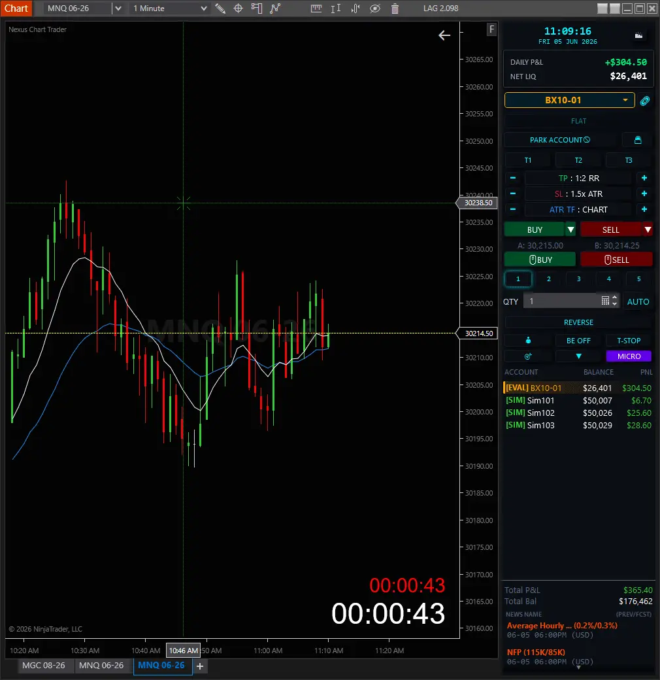
Task: Open the Chart menu in title bar
Action: pos(16,8)
